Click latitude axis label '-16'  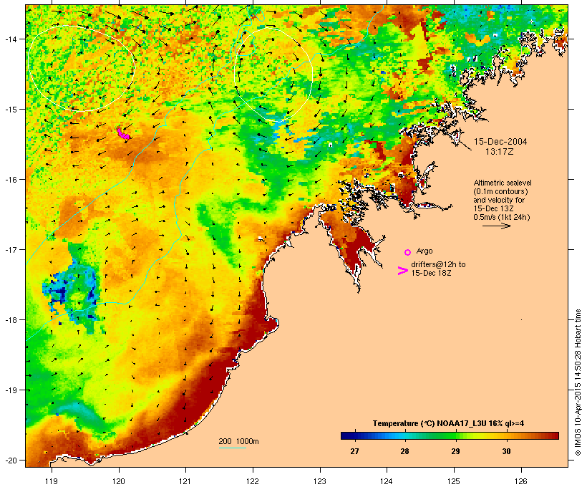click(11, 180)
